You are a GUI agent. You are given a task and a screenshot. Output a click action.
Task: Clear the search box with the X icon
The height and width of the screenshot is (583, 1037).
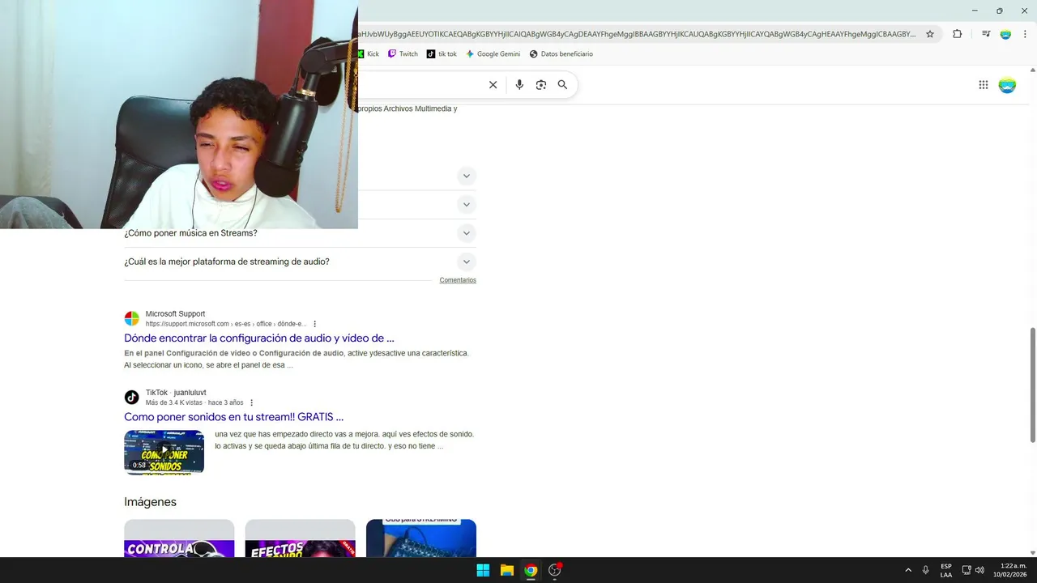coord(493,85)
